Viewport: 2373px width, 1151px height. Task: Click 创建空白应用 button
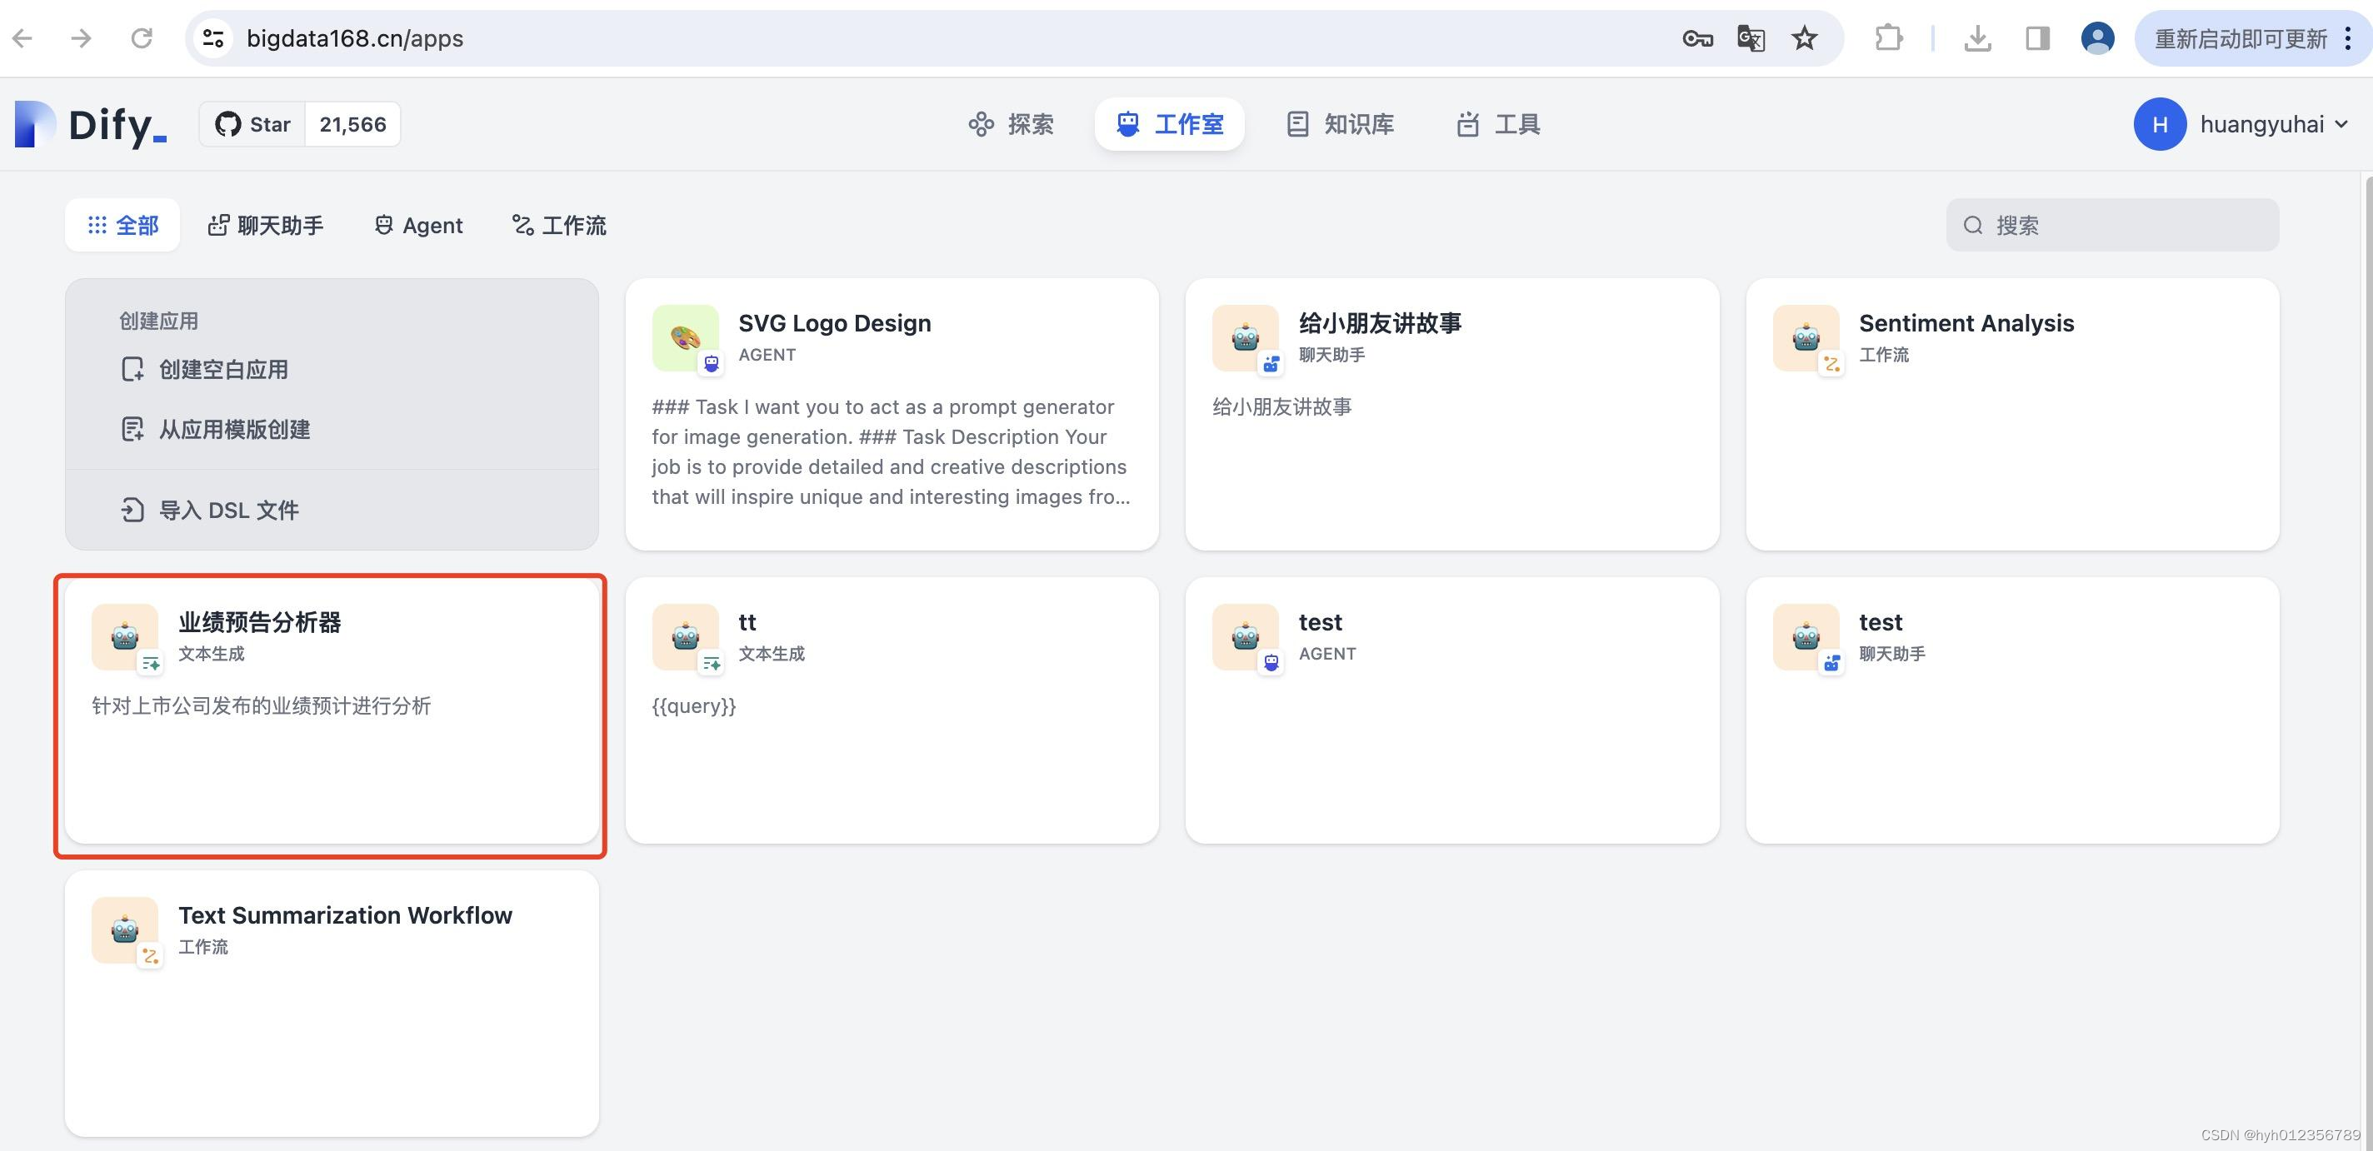click(x=223, y=370)
